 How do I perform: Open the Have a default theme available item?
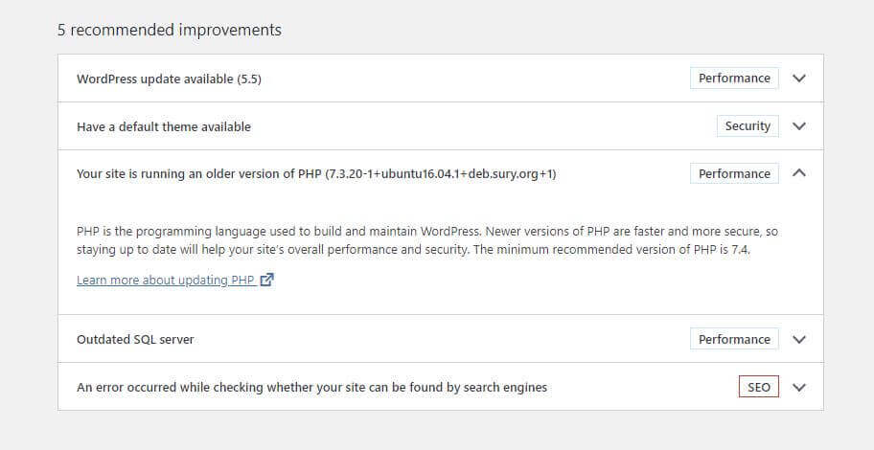164,126
